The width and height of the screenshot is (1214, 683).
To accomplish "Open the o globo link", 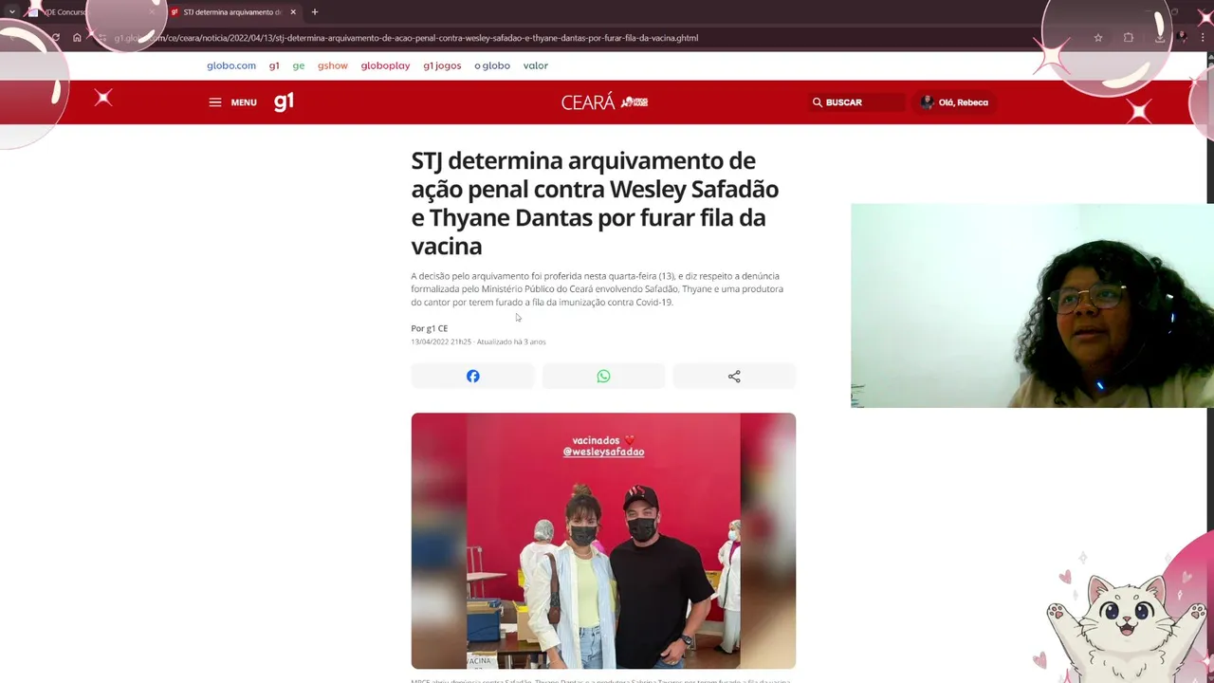I will (x=492, y=65).
